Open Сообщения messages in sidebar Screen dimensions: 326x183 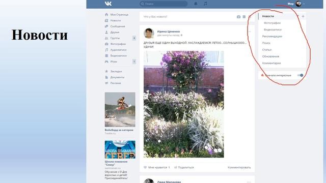tap(118, 26)
